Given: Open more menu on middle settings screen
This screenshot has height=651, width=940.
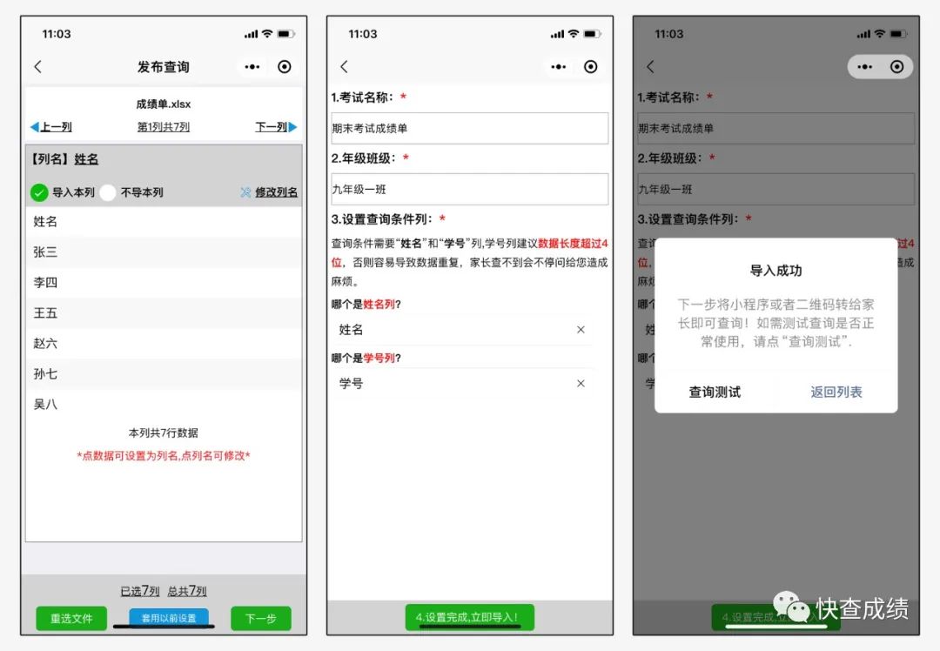Looking at the screenshot, I should click(559, 66).
